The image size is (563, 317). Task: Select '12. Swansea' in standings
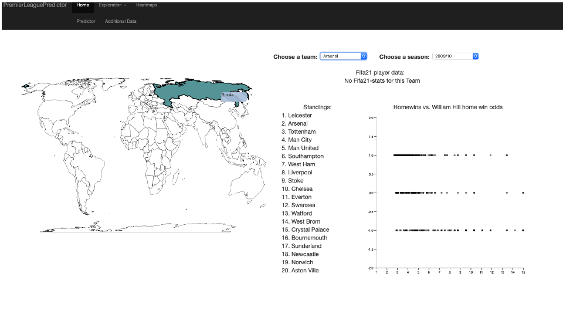(299, 205)
